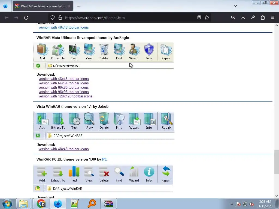Click the vertical scrollbar thumb
The width and height of the screenshot is (279, 209).
(277, 162)
